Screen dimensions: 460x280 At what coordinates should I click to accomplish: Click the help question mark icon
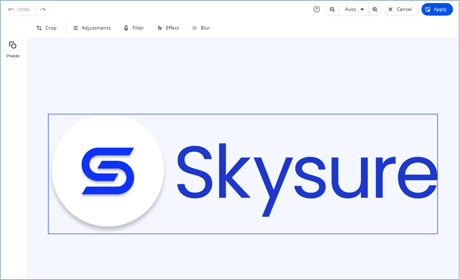[x=317, y=9]
